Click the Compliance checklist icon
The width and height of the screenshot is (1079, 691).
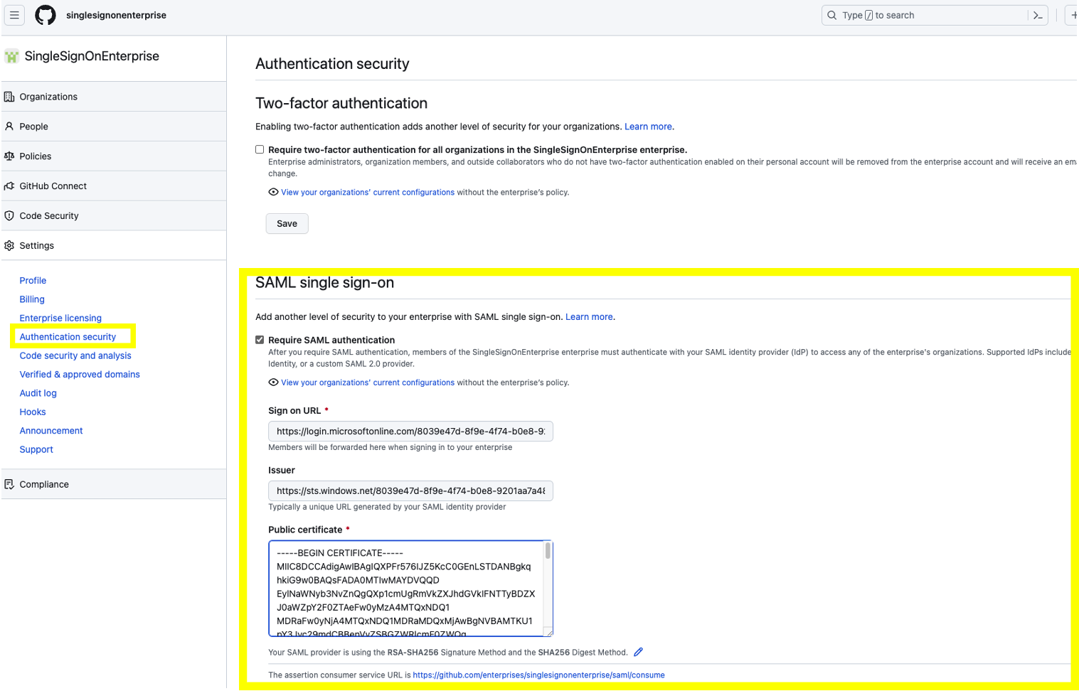(x=9, y=484)
